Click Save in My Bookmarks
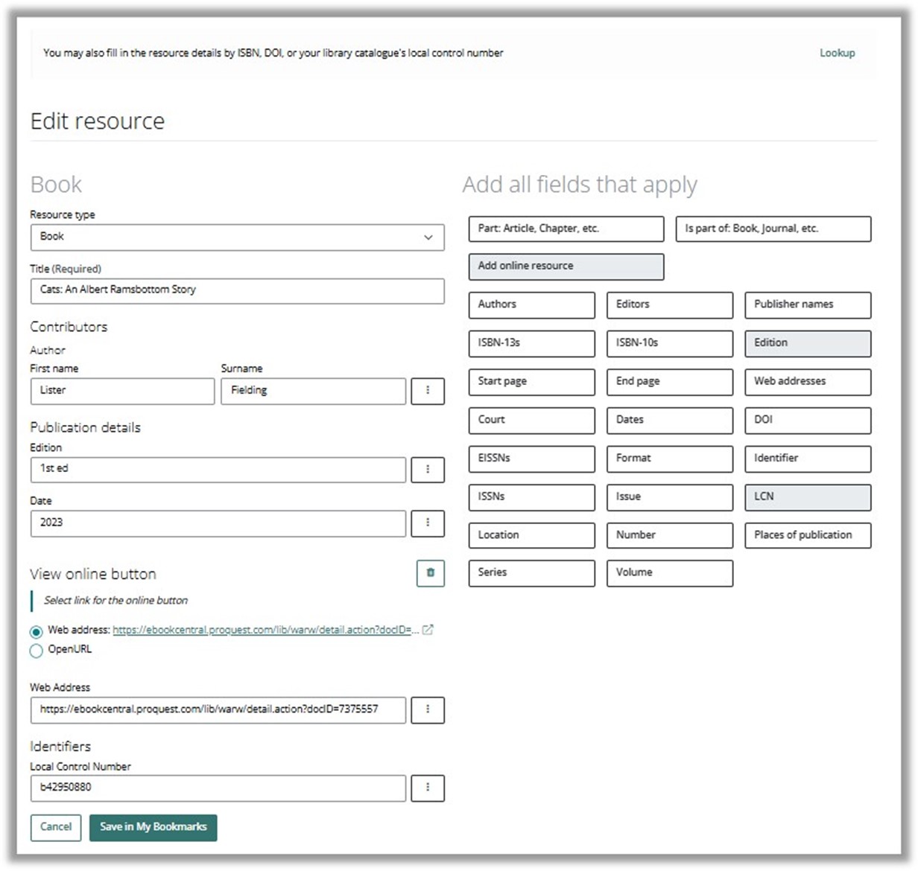This screenshot has height=871, width=918. (x=153, y=827)
